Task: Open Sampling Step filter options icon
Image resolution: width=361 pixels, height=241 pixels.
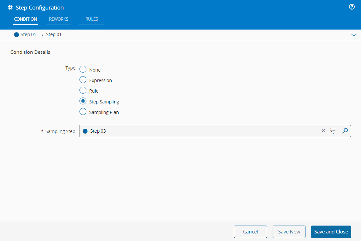Action: 332,131
